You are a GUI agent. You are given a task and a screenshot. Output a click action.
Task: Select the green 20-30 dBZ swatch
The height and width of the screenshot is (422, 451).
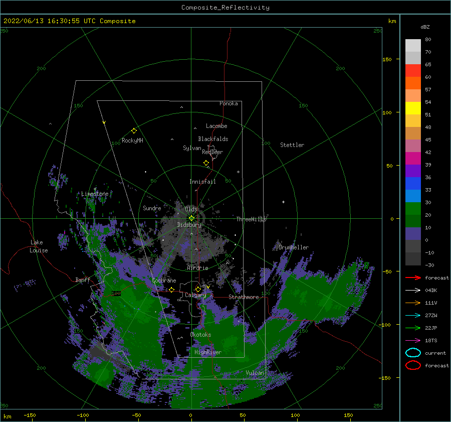tap(413, 209)
